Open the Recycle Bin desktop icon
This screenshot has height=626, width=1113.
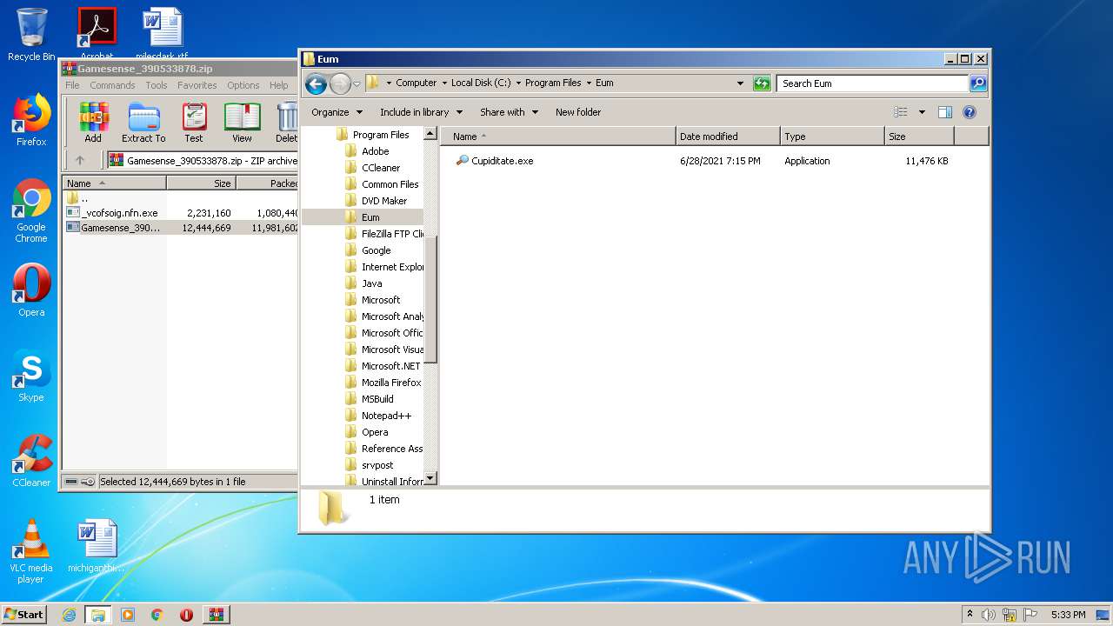[31, 35]
